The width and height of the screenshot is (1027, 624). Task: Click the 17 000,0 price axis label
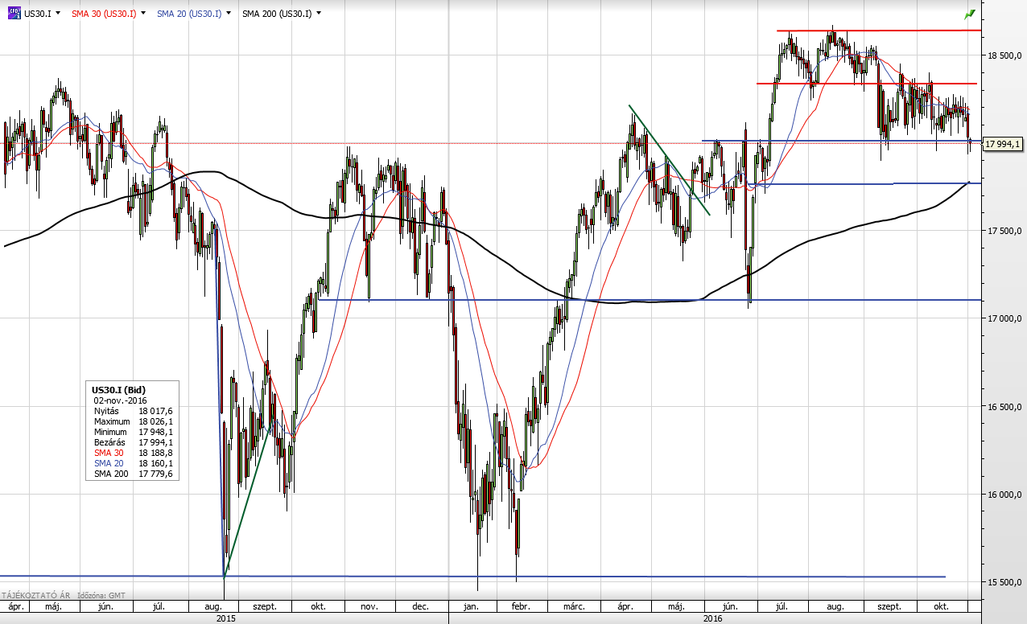click(1004, 318)
